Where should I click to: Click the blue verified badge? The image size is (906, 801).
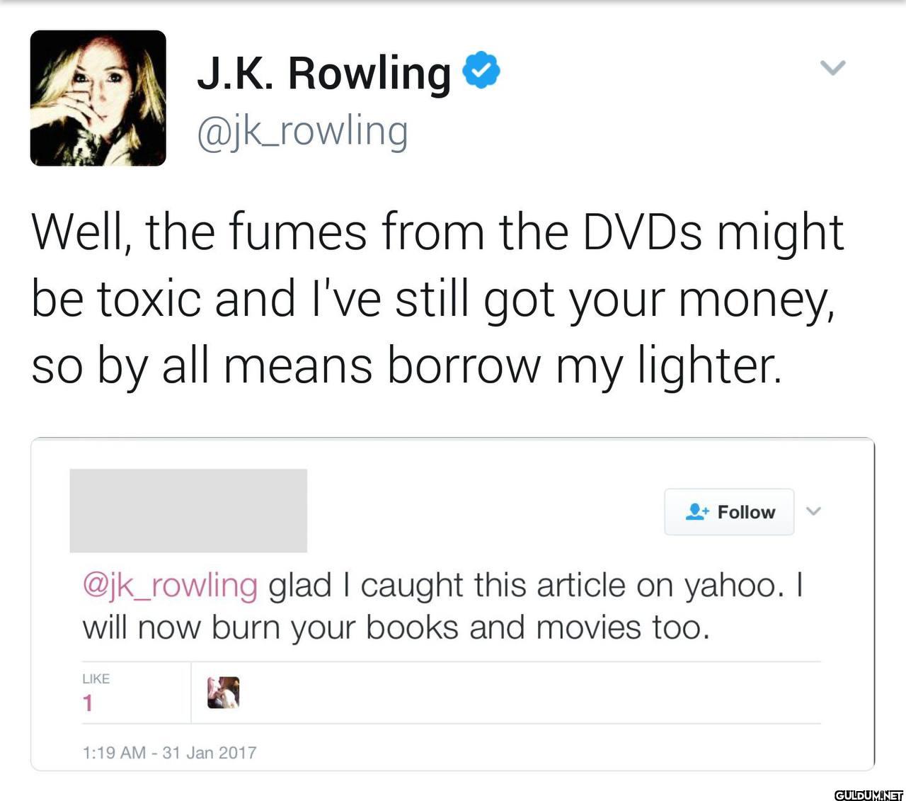point(481,69)
